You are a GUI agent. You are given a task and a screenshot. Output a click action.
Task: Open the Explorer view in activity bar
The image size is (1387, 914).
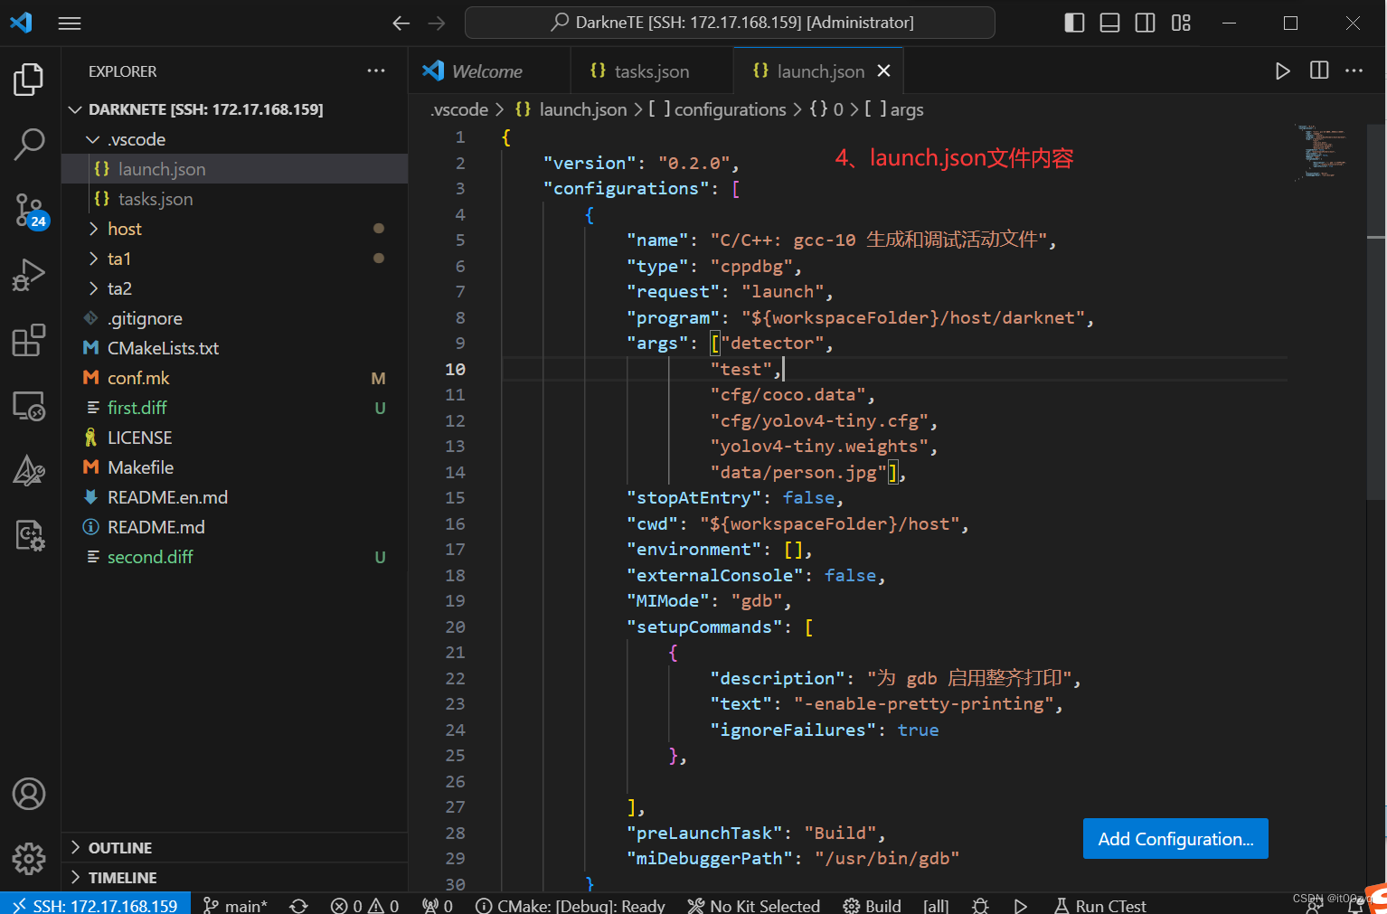click(29, 80)
